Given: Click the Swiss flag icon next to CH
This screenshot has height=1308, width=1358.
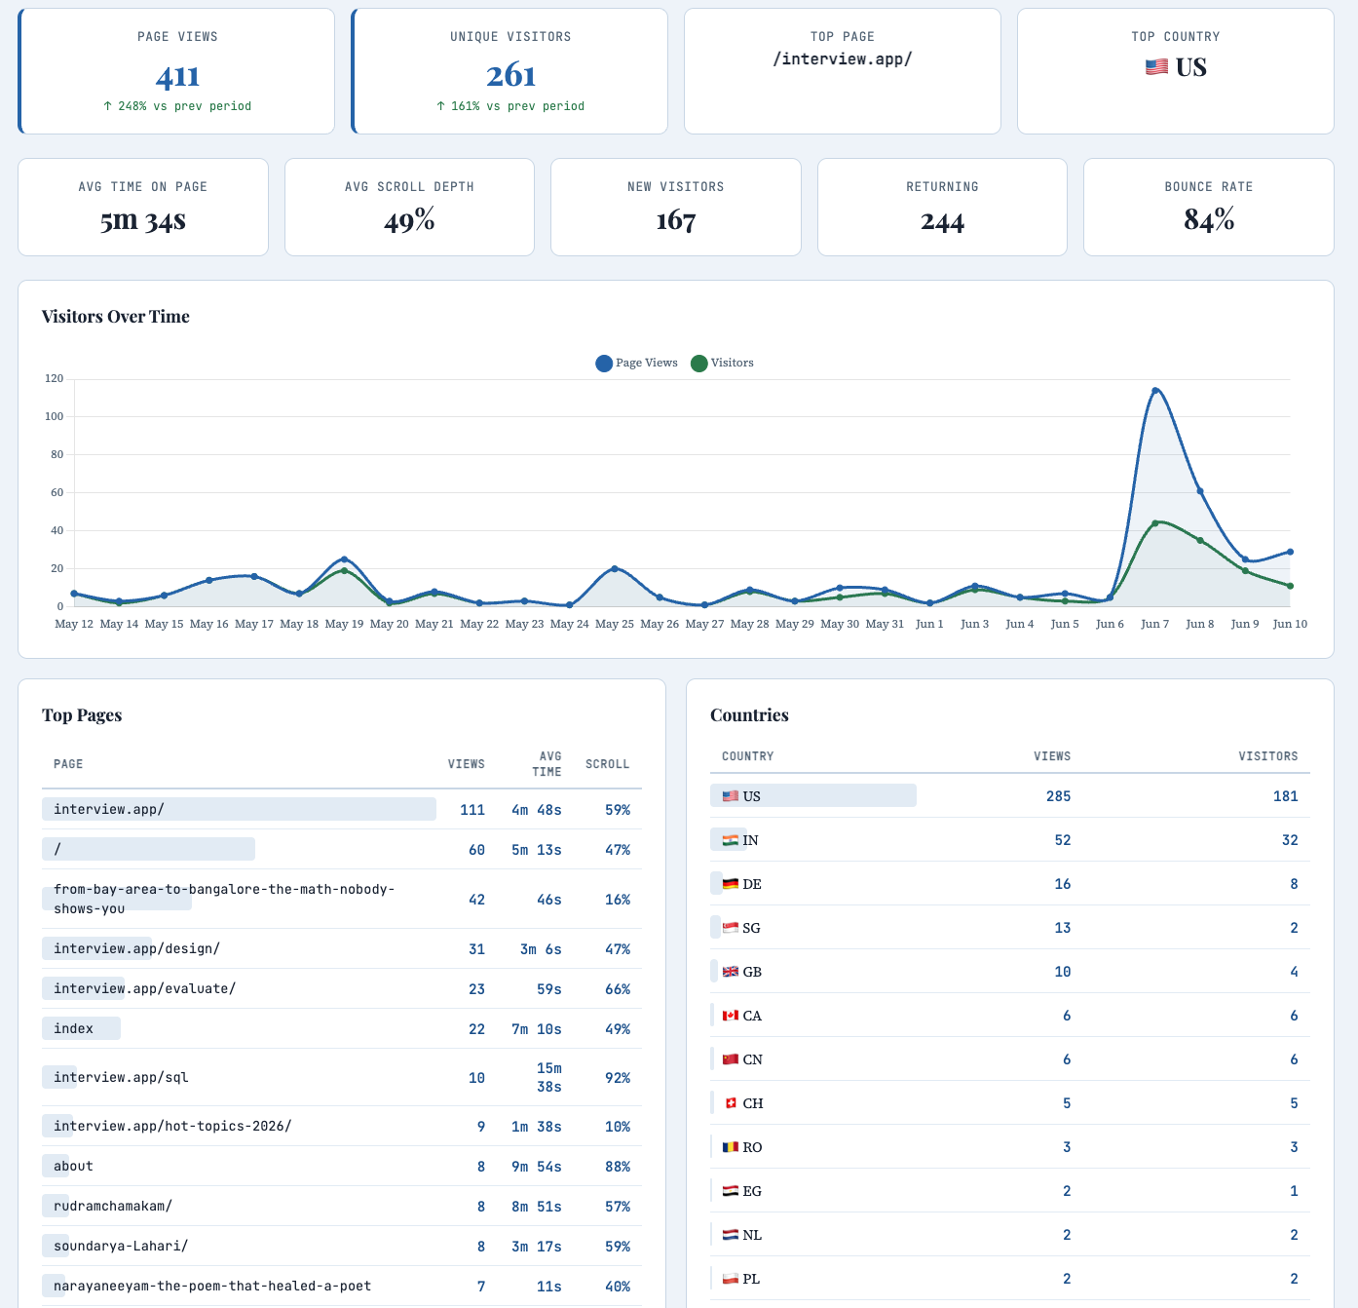Looking at the screenshot, I should coord(730,1103).
